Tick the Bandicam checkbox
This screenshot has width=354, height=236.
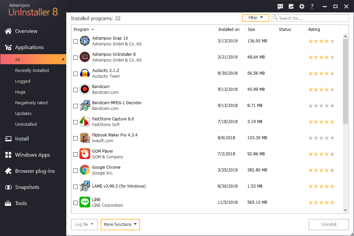(x=75, y=90)
